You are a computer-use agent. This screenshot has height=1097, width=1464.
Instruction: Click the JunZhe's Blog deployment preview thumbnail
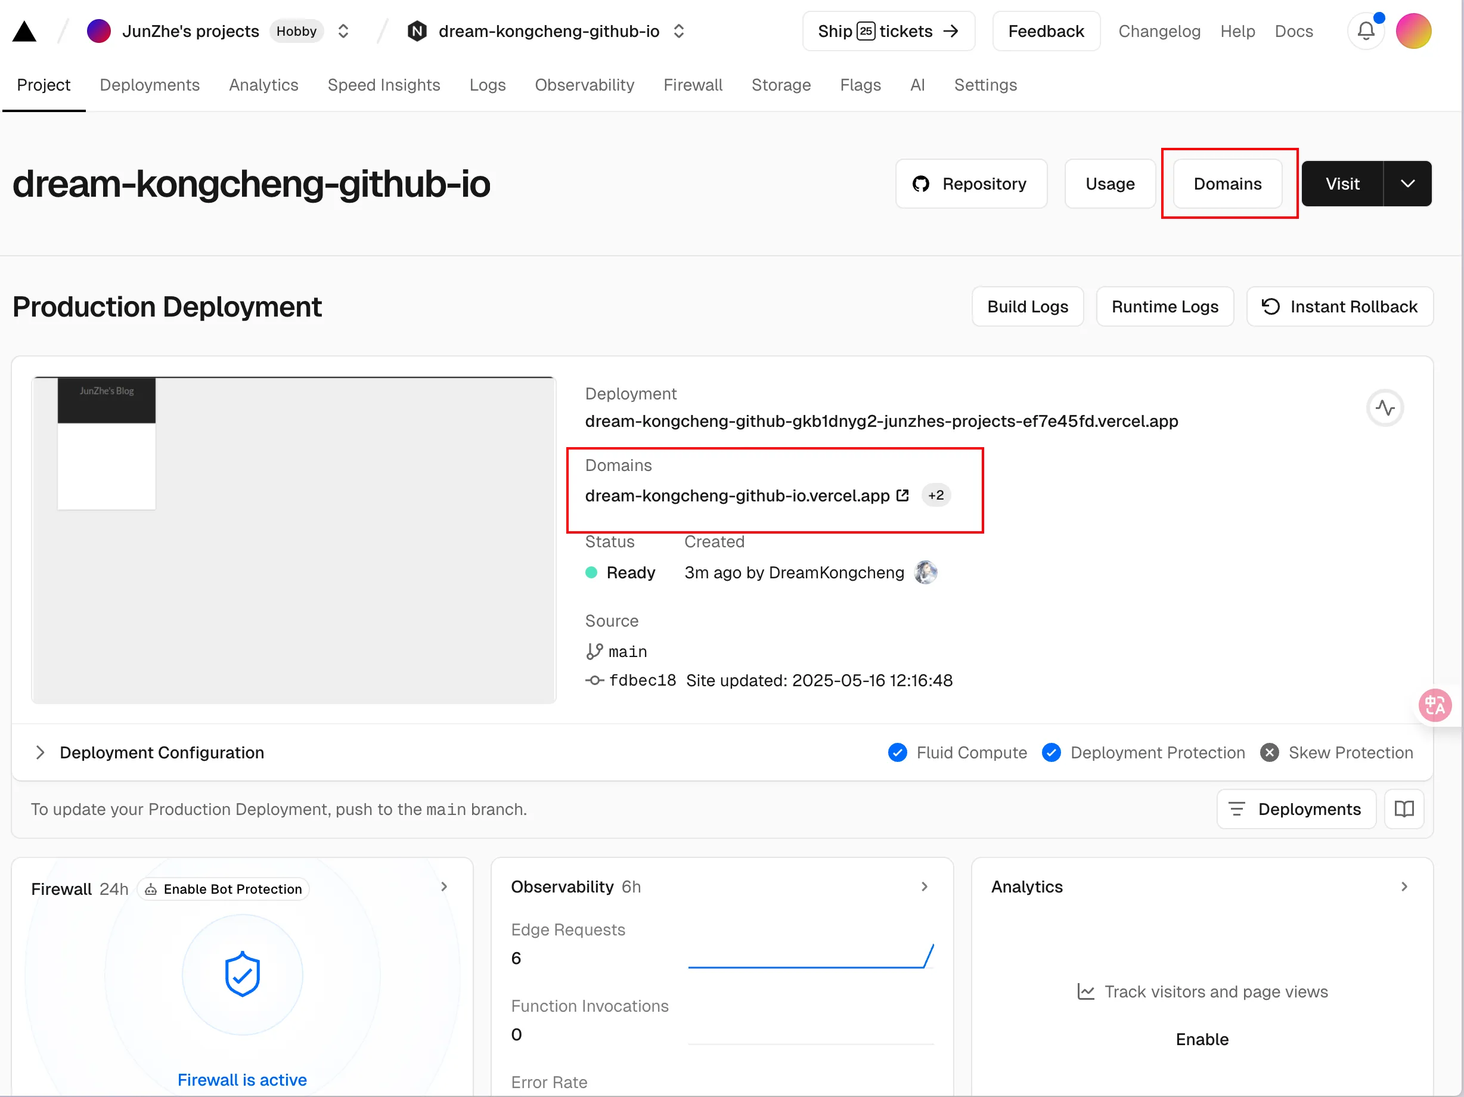point(294,540)
